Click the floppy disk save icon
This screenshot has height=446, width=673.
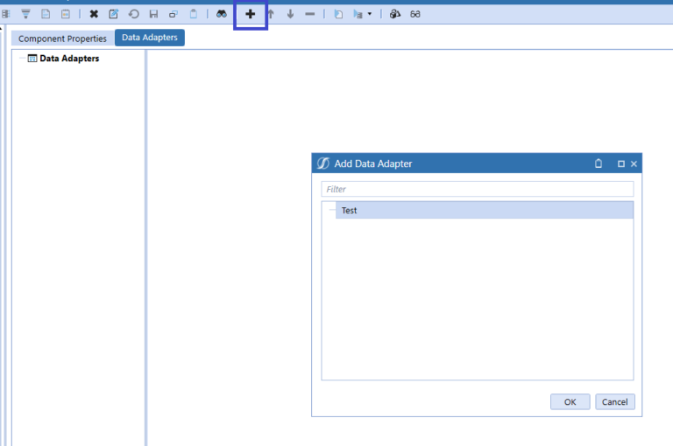[153, 14]
